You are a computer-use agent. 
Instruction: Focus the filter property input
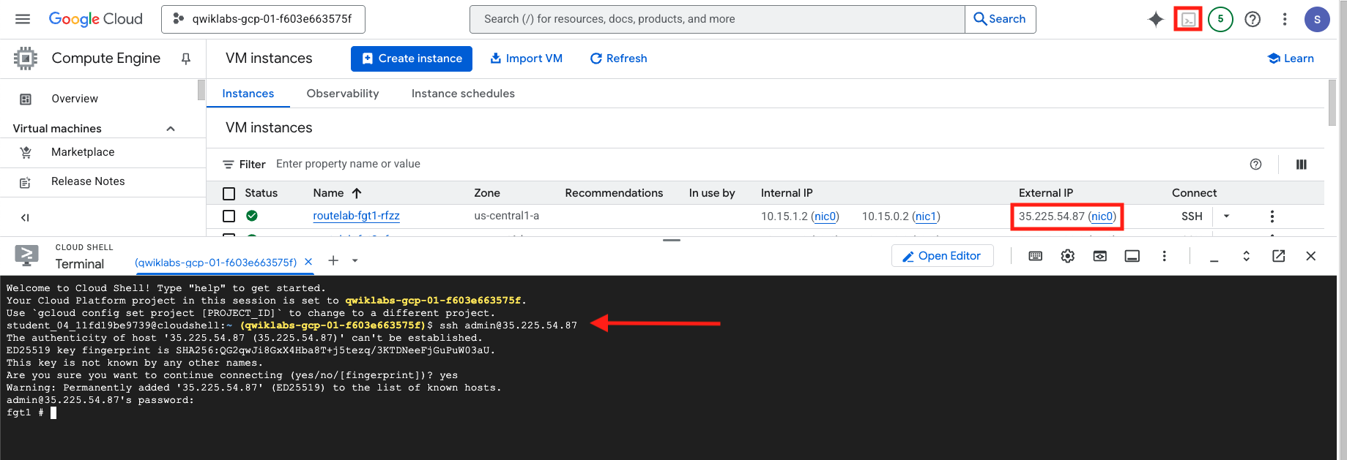pos(754,165)
